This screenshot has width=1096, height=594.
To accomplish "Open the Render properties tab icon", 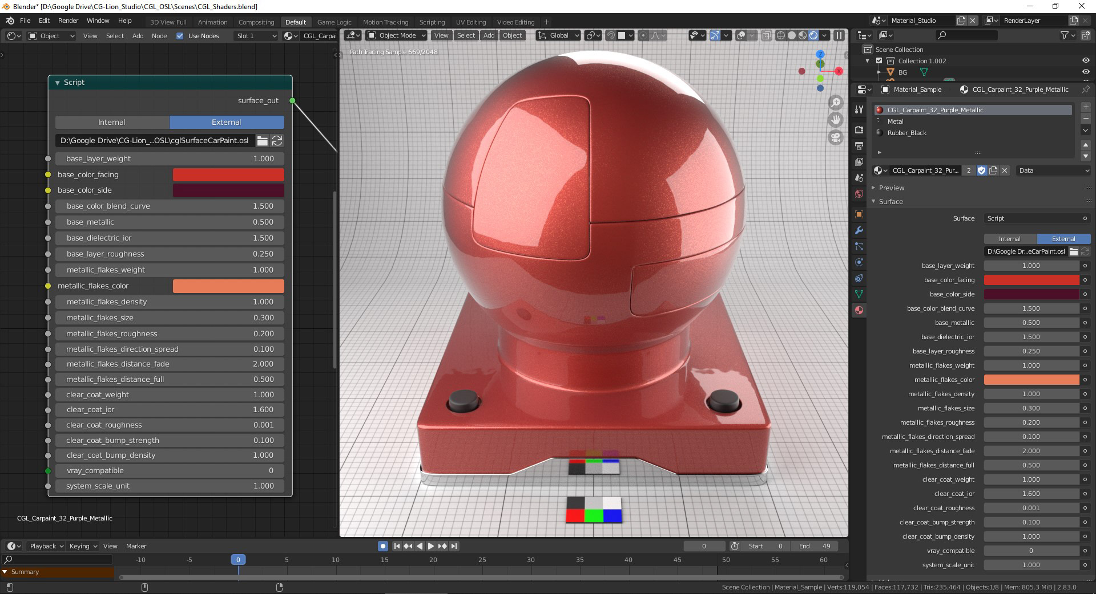I will coord(859,130).
